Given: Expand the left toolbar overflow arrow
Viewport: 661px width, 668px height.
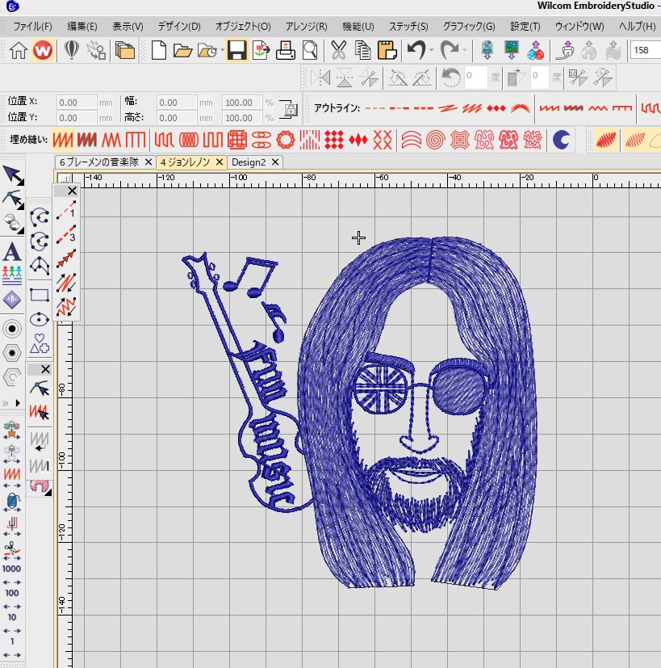Looking at the screenshot, I should [x=18, y=402].
